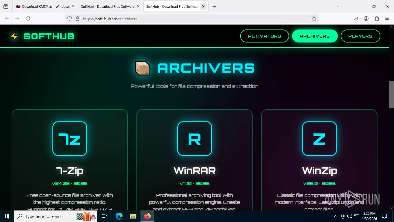Viewport: 394px width, 222px height.
Task: Select the active SoftHub tab
Action: (176, 6)
